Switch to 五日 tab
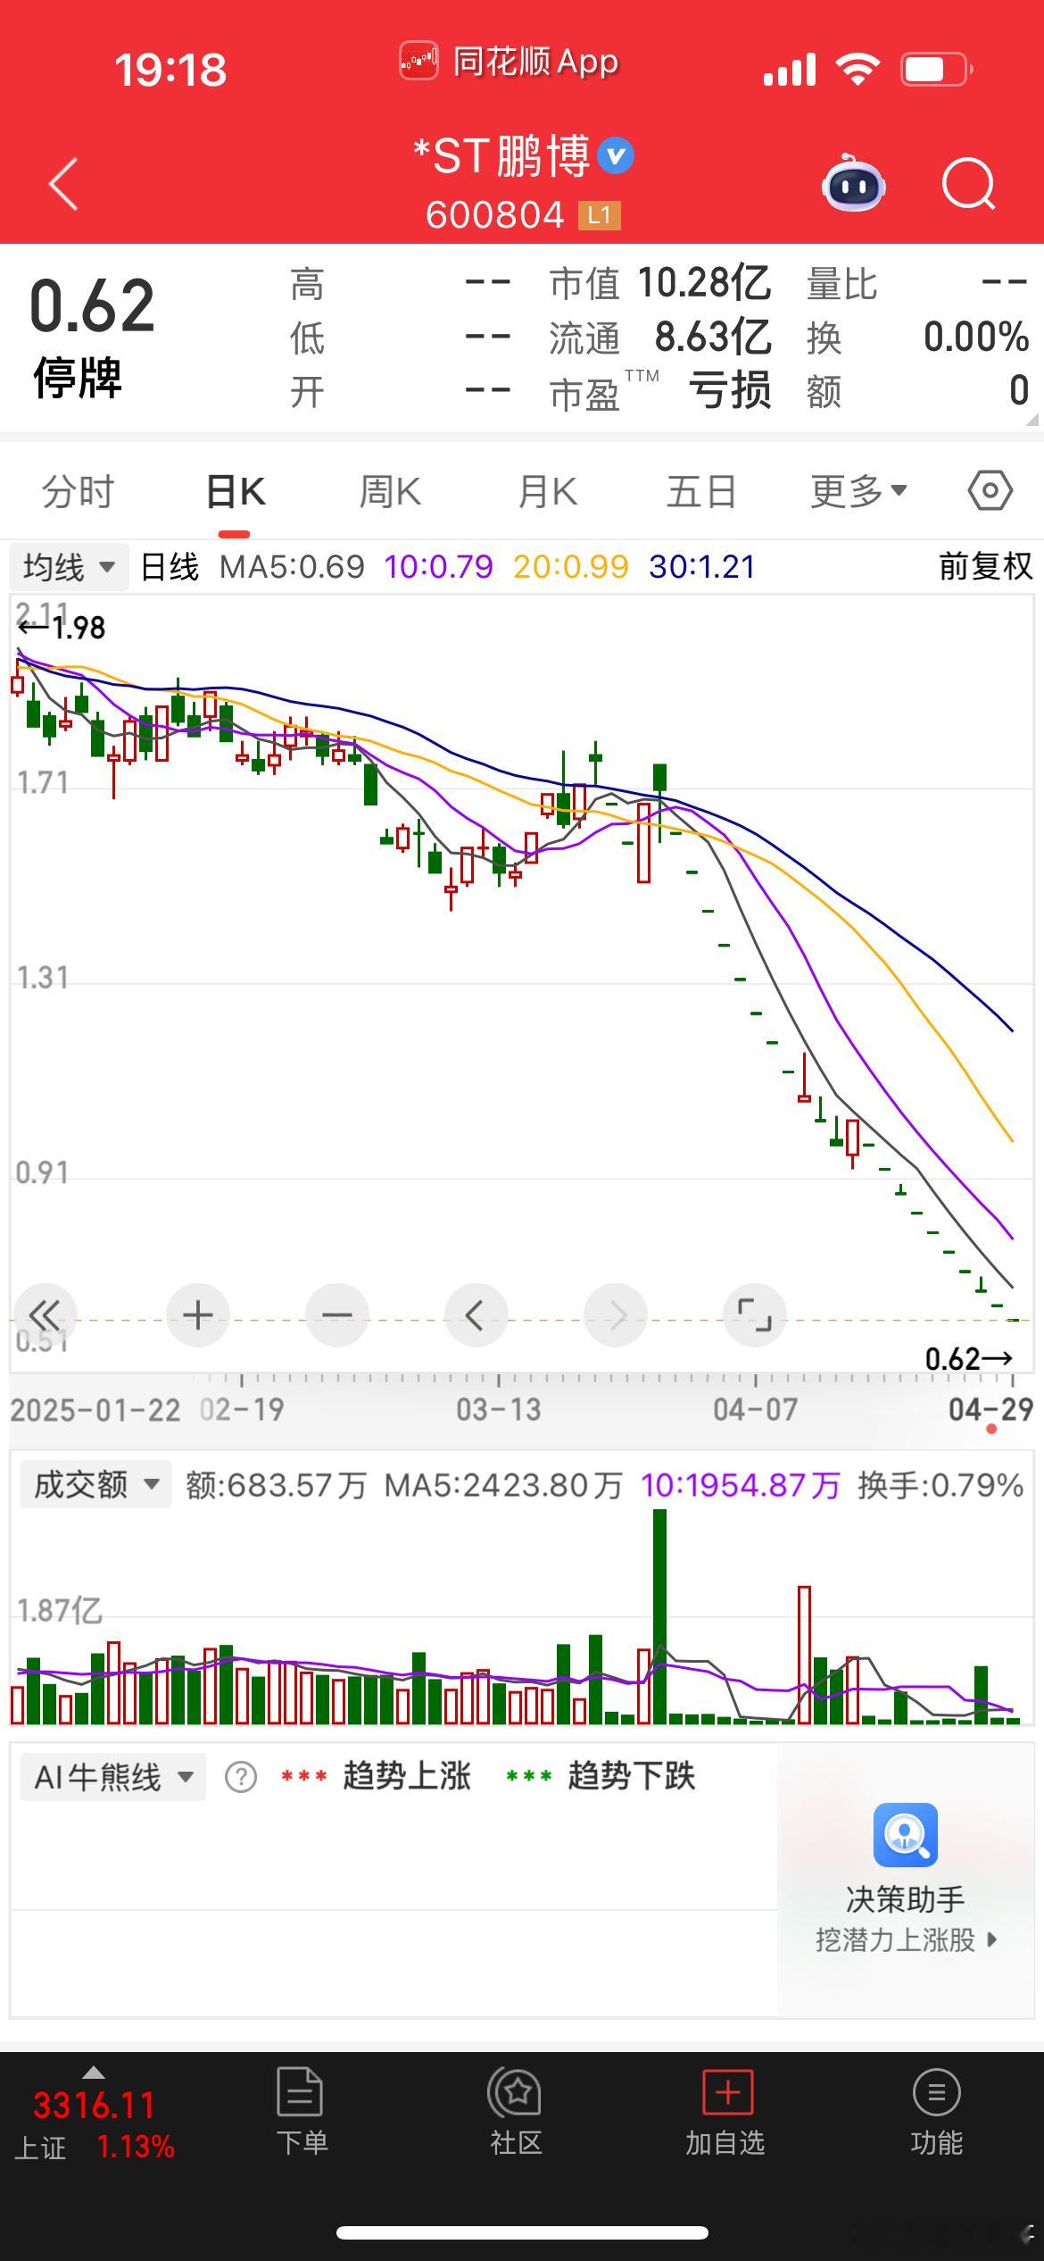 [702, 492]
